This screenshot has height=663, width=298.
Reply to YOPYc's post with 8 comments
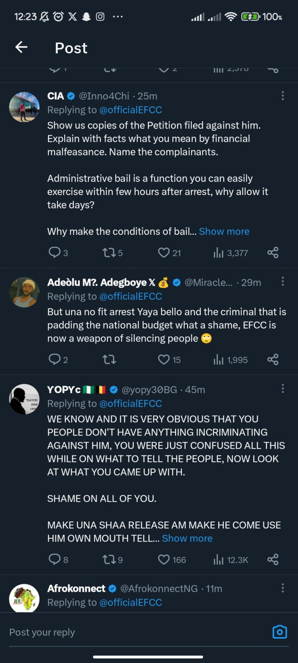pyautogui.click(x=58, y=560)
